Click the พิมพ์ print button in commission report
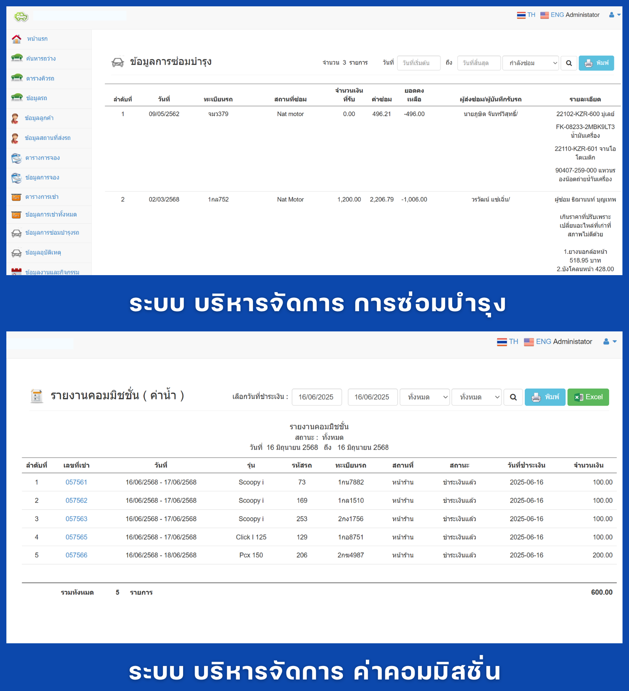This screenshot has width=629, height=691. click(545, 397)
